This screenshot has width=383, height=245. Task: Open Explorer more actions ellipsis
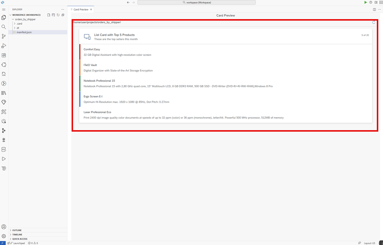coord(62,9)
